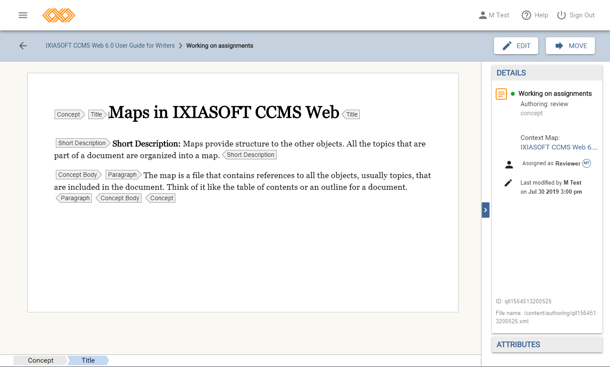Click the Sign Out power icon
Viewport: 610px width, 367px height.
click(562, 15)
